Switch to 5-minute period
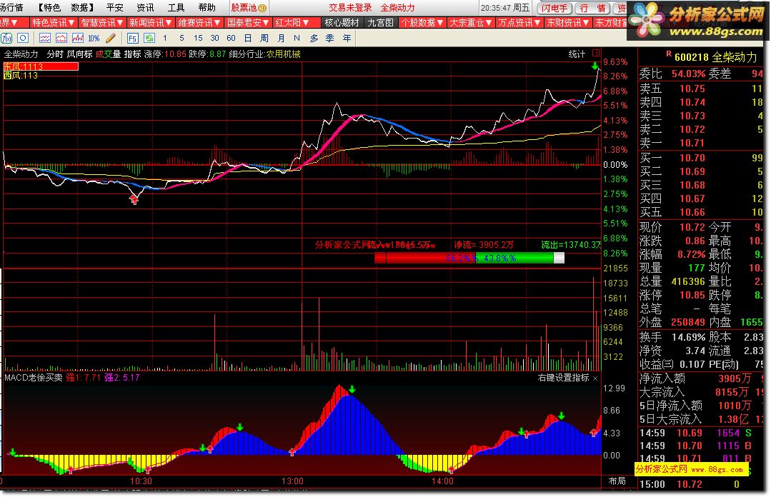Screen dimensions: 771x497 coord(182,38)
